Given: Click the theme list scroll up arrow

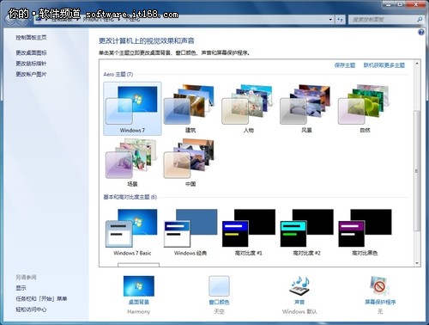Looking at the screenshot, I should (x=417, y=63).
